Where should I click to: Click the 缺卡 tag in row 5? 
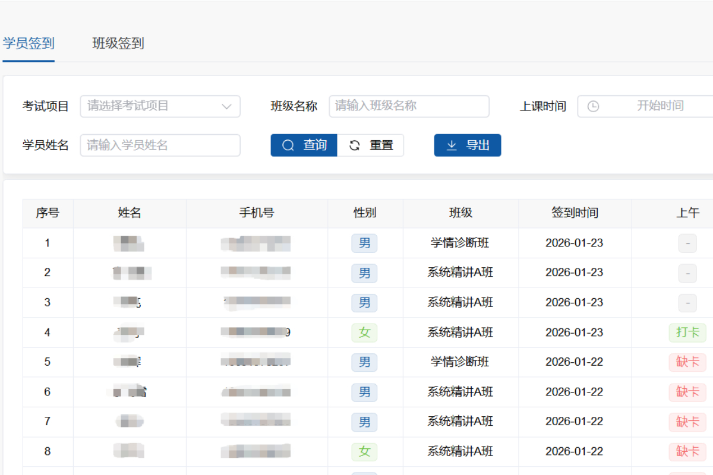point(687,362)
